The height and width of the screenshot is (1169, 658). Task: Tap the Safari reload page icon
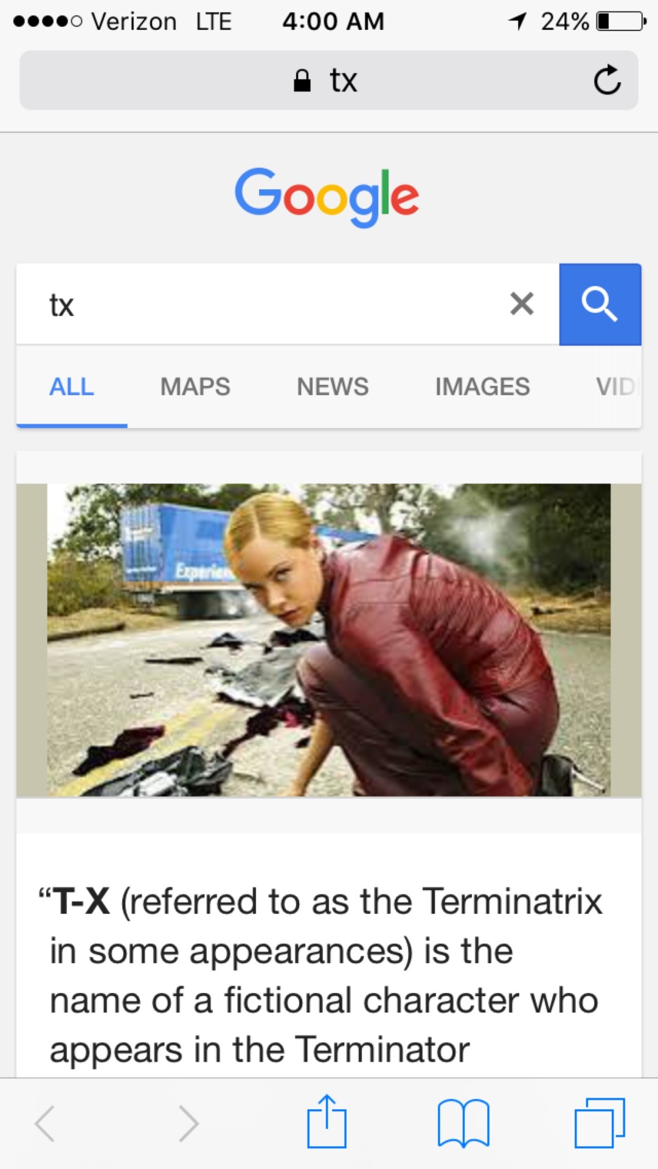[x=607, y=80]
